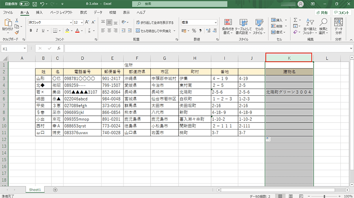Open the Insert (挿入) ribbon tab
The width and height of the screenshot is (354, 198).
point(39,13)
